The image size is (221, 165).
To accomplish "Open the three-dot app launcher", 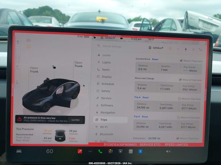I will (x=90, y=151).
